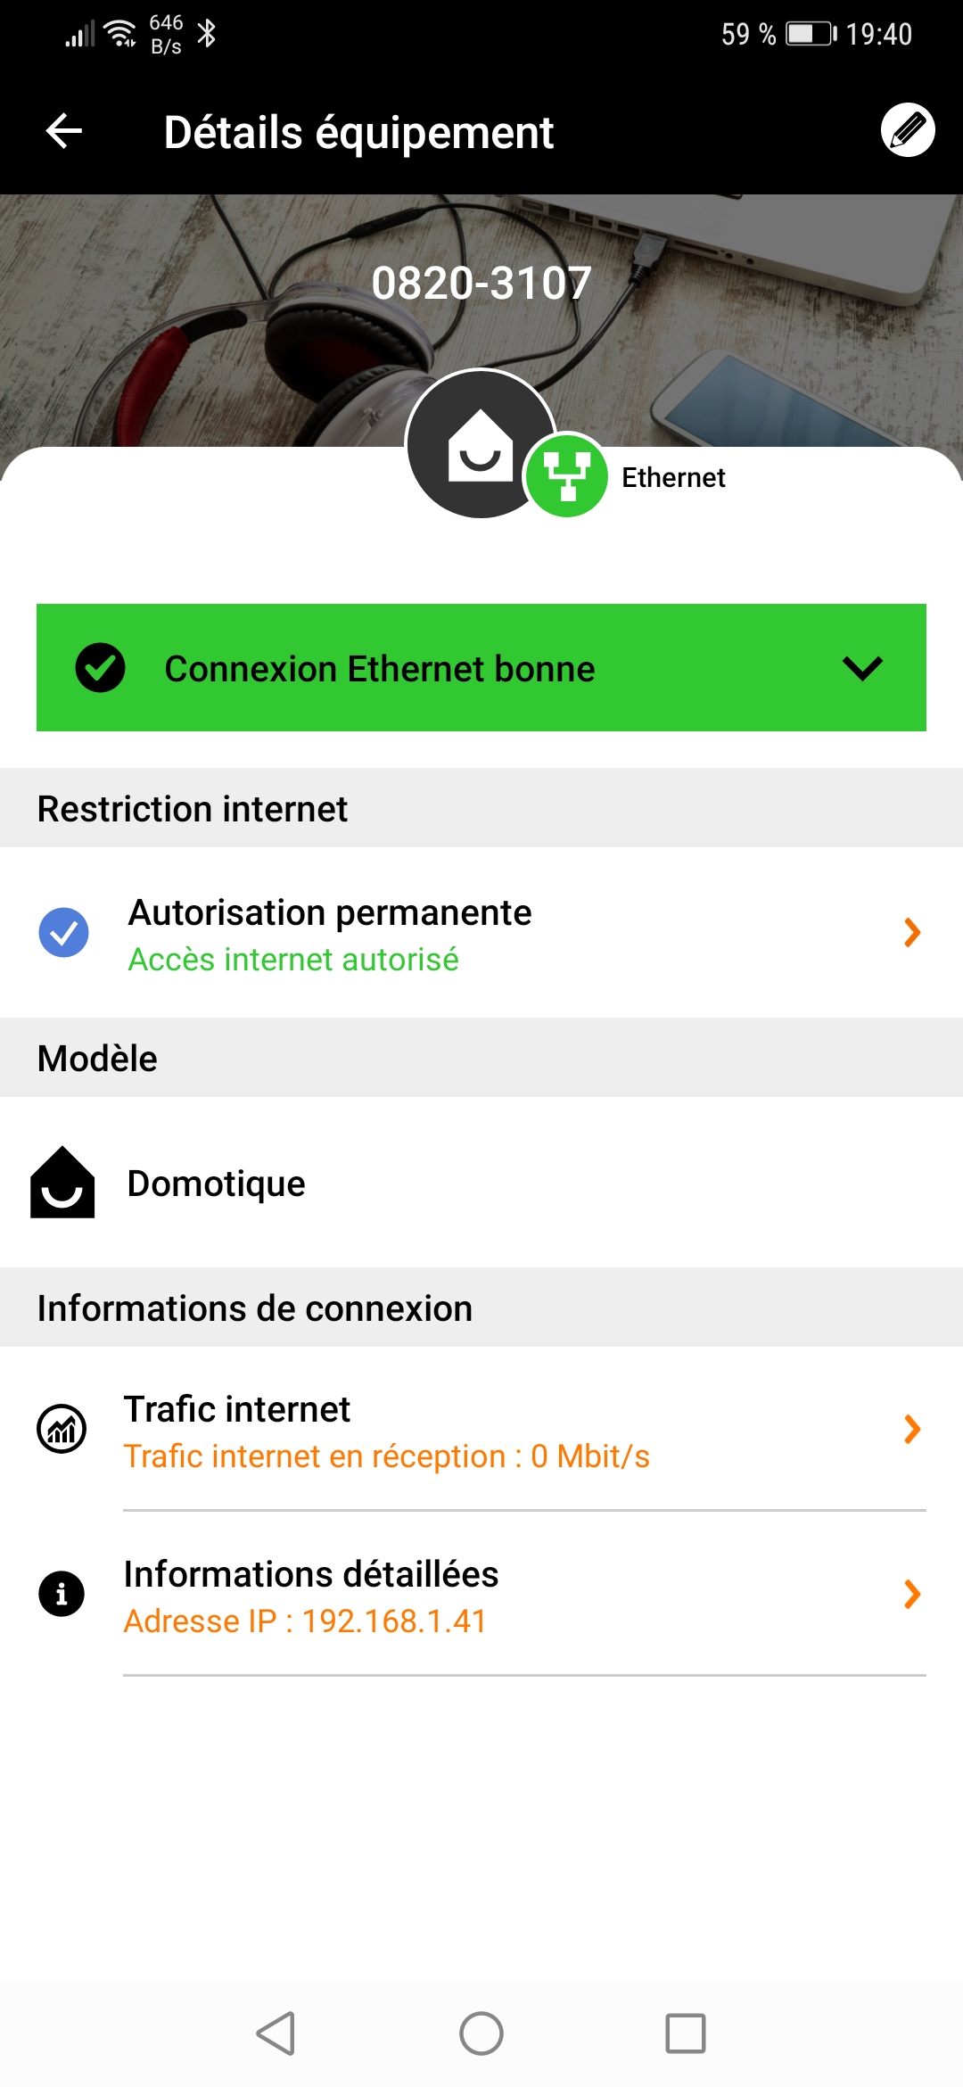Viewport: 963px width, 2087px height.
Task: Open Informations détaillées via orange chevron
Action: coord(911,1594)
